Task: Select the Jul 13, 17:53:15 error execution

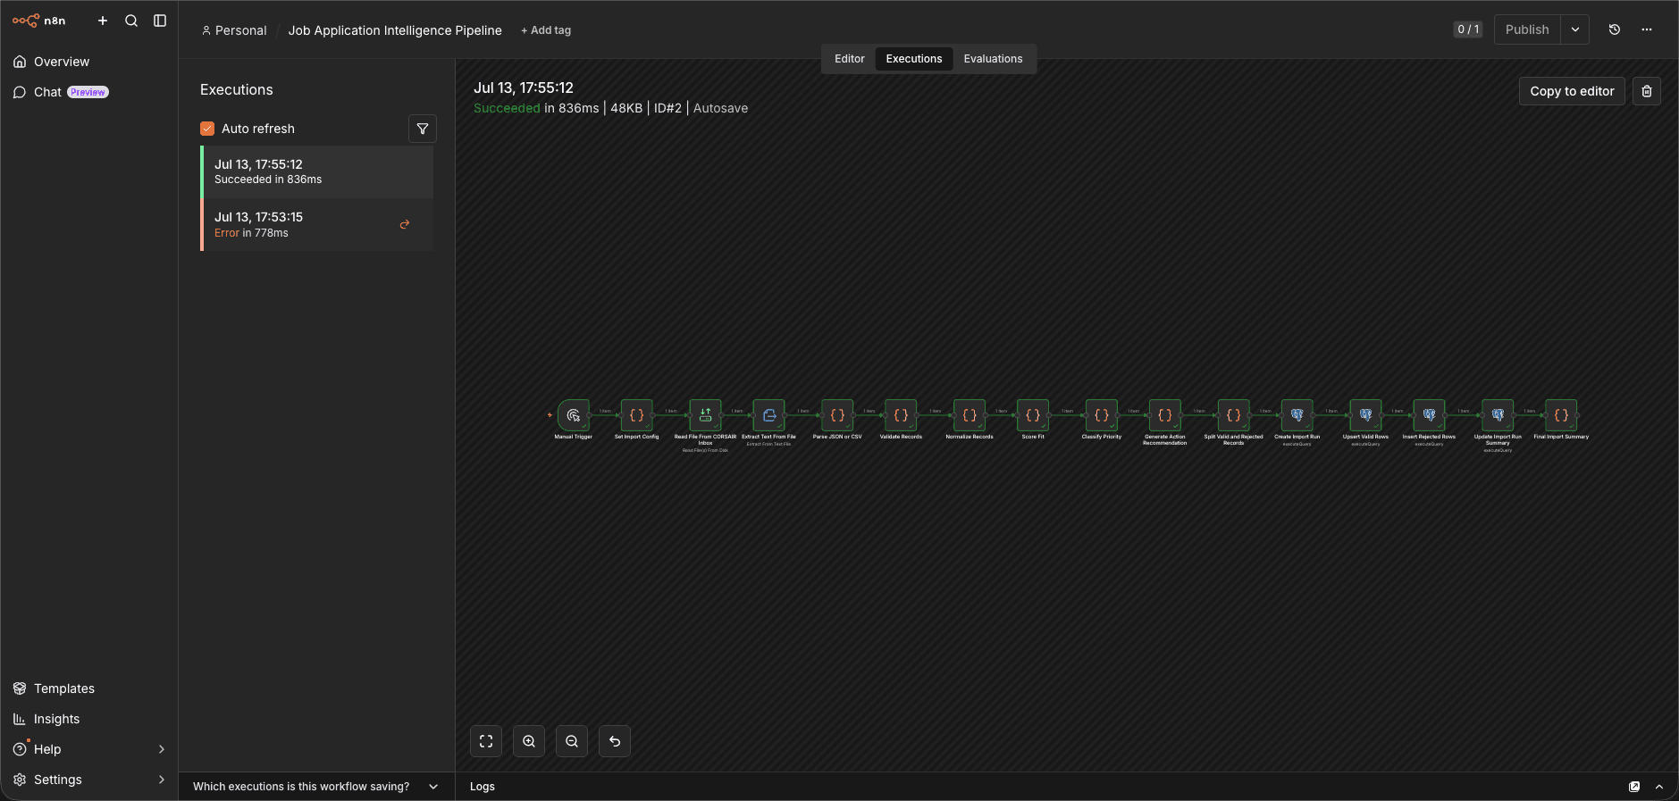Action: (317, 225)
